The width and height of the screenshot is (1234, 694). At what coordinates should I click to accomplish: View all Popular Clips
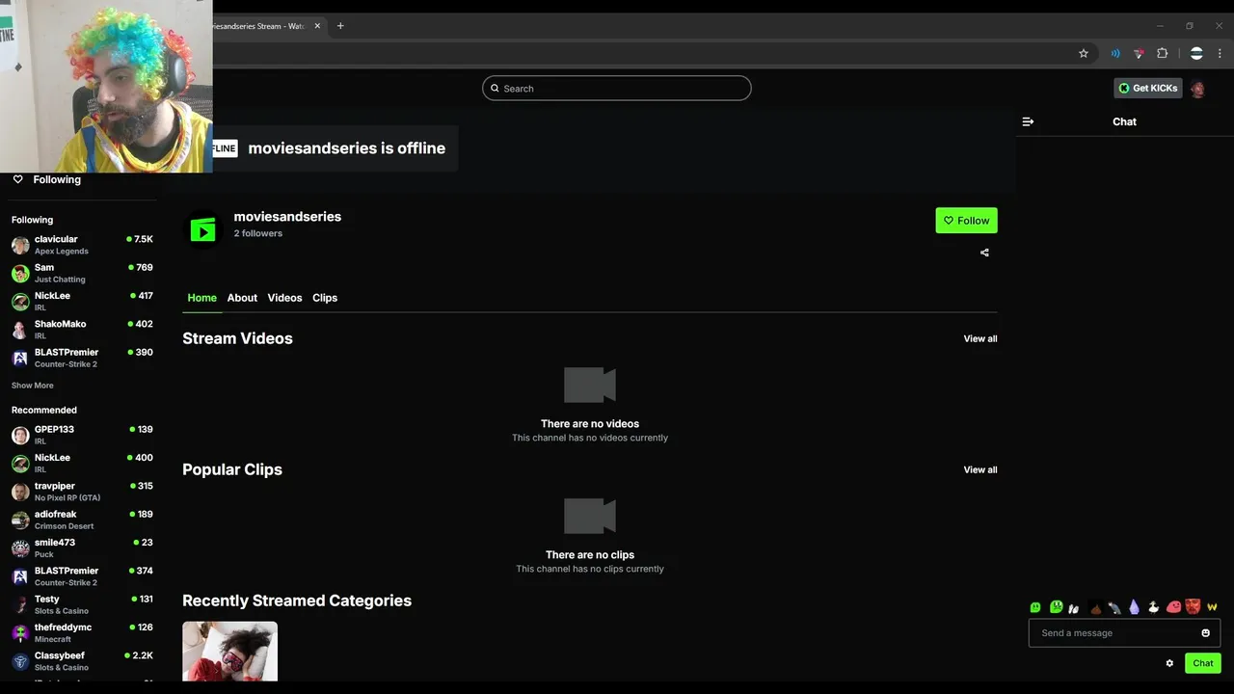(x=980, y=469)
